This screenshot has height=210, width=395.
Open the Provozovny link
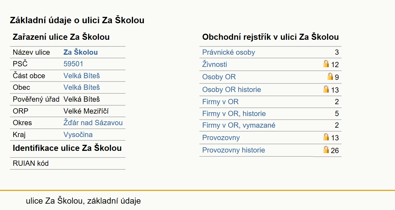[221, 138]
